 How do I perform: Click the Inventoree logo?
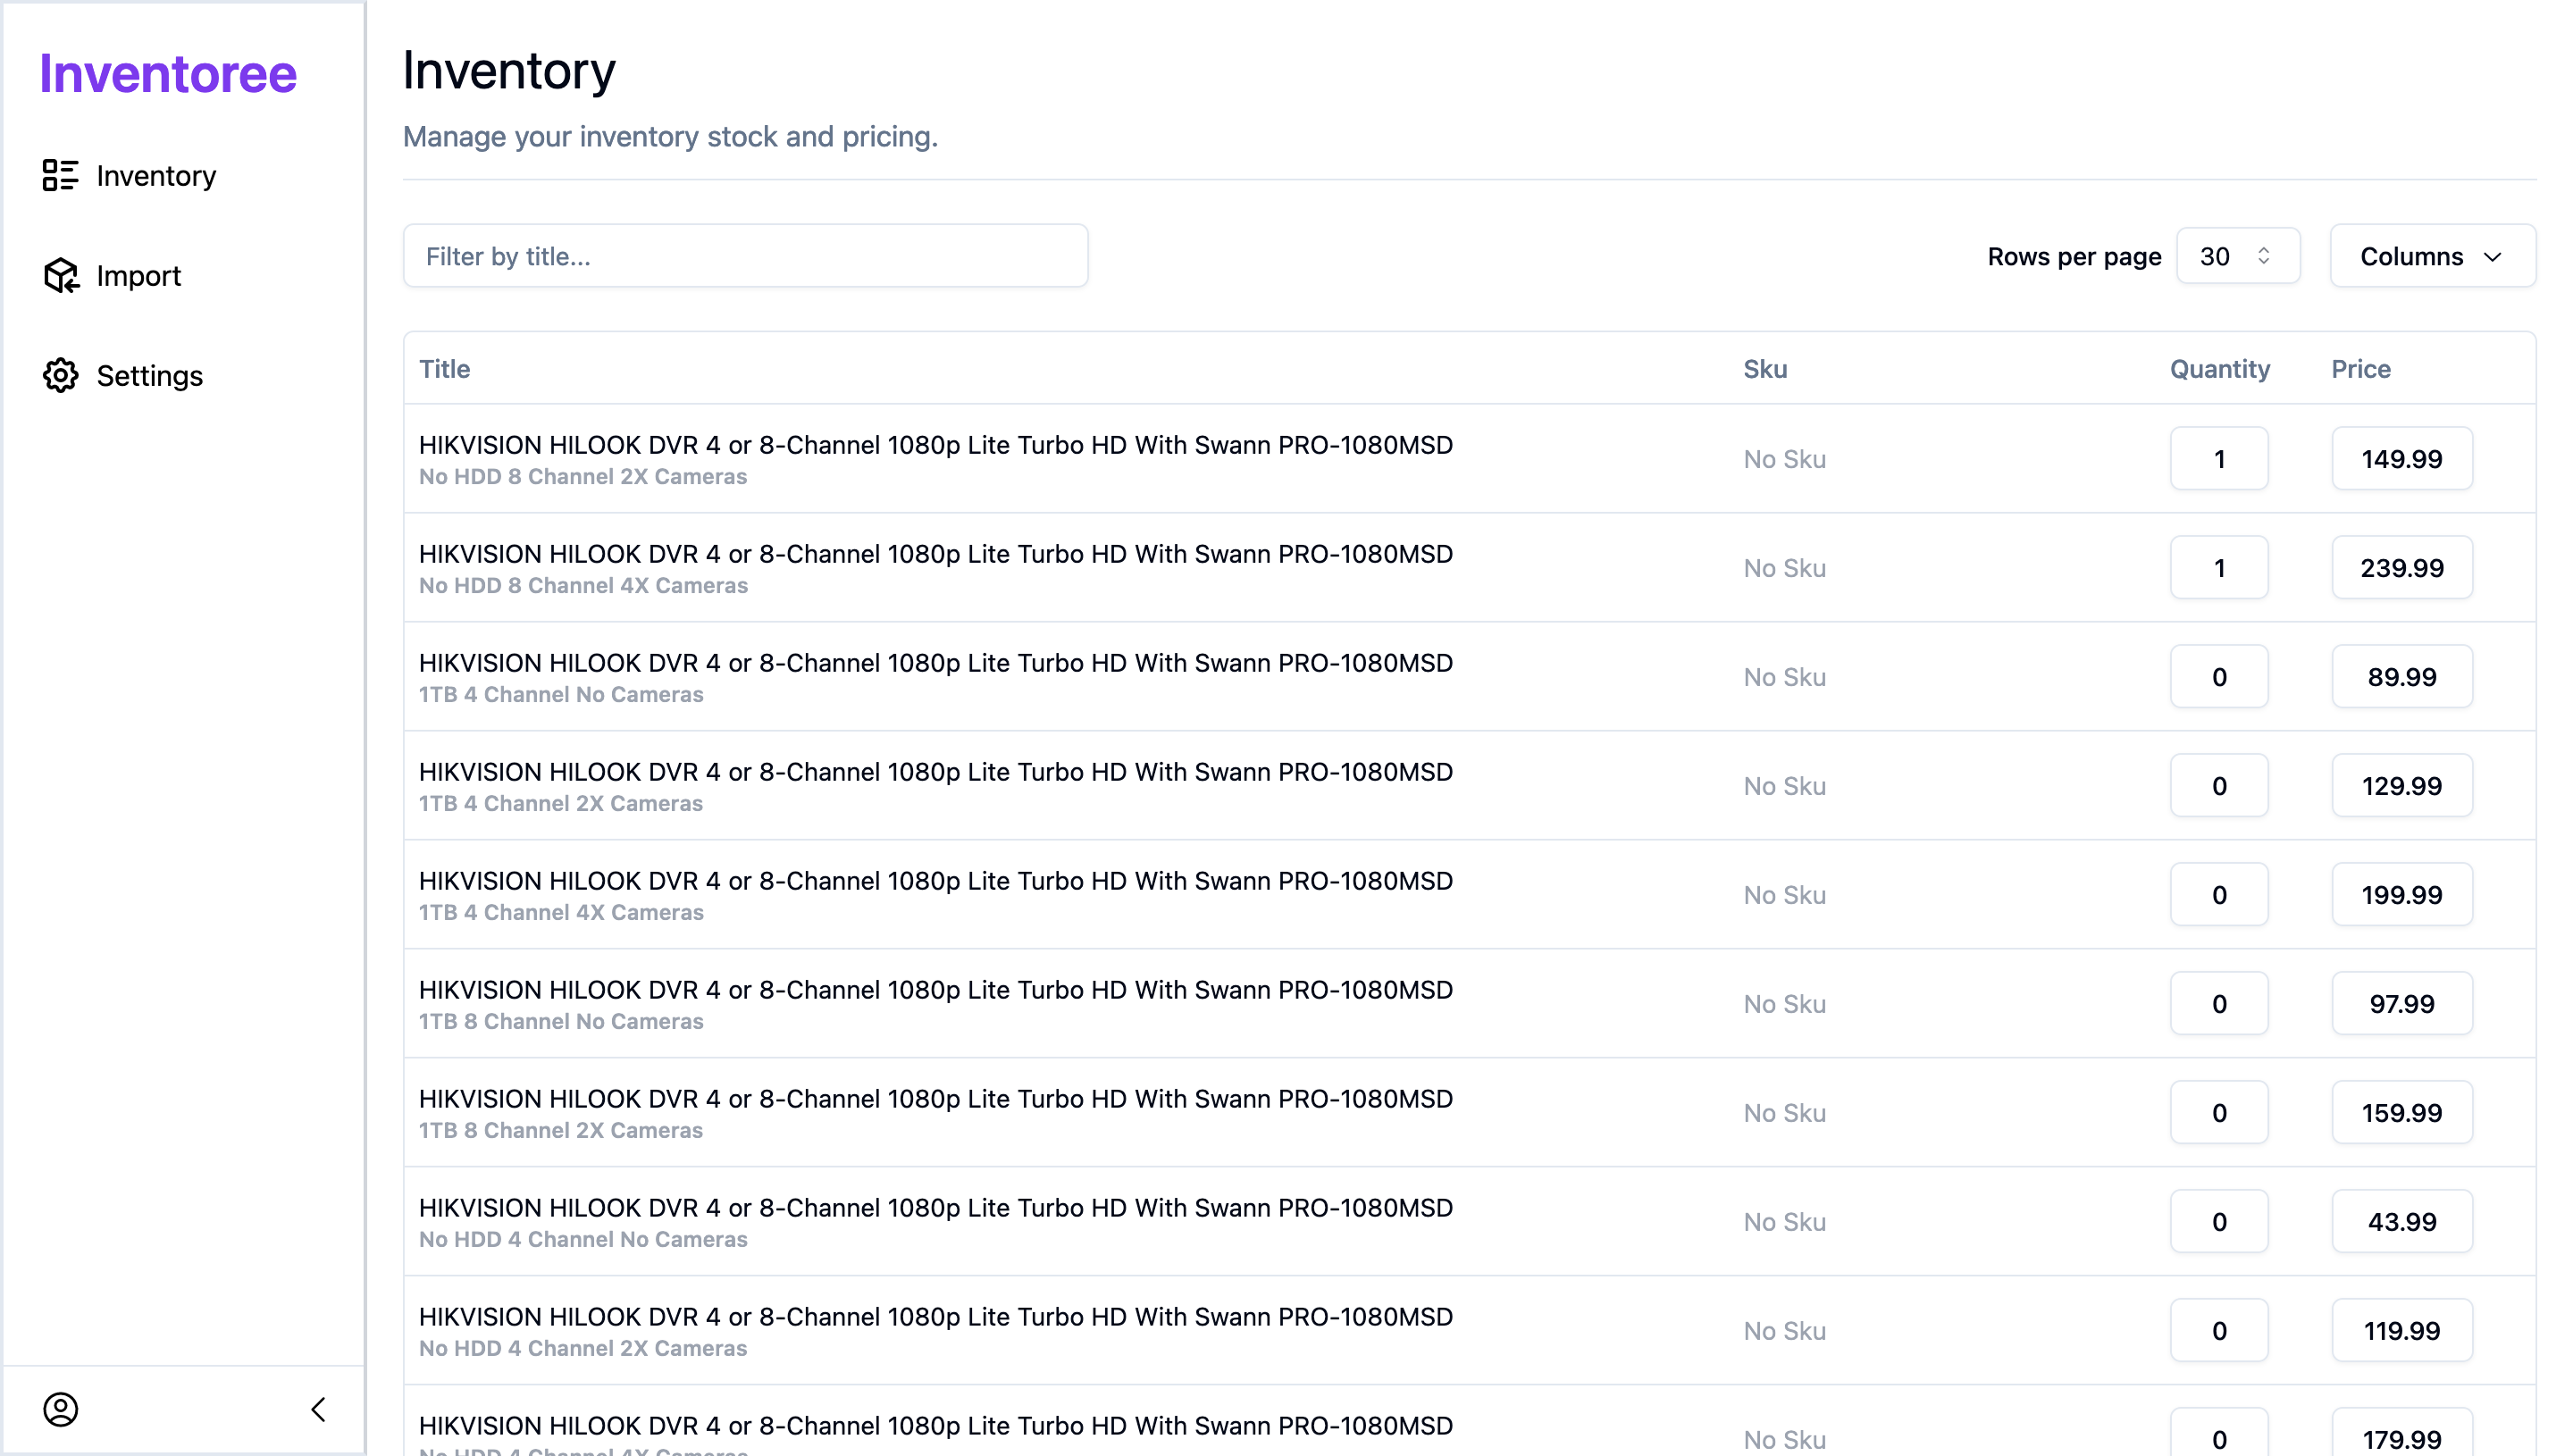point(168,74)
